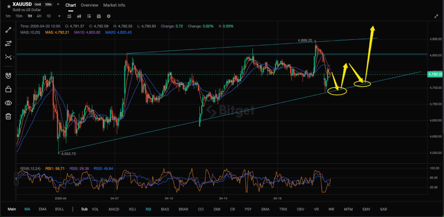The height and width of the screenshot is (217, 444).
Task: Click the current price tag 4,792.09
Action: coord(435,74)
